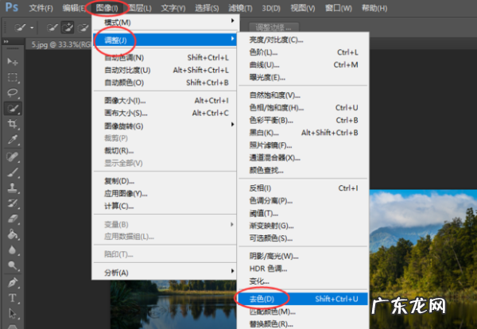This screenshot has width=477, height=329.
Task: Click the 调整边缘 button
Action: coord(273,28)
